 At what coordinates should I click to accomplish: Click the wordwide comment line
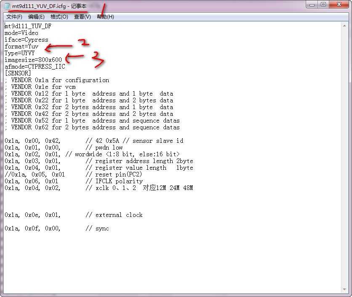click(x=92, y=154)
